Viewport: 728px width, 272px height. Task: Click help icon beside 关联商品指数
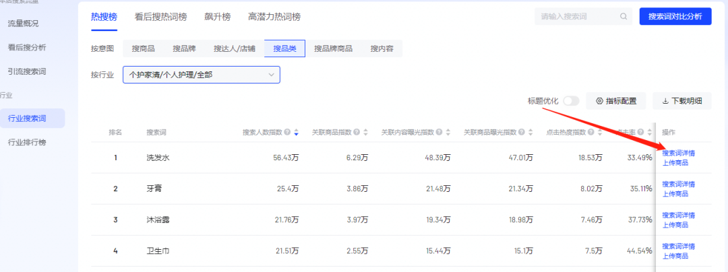(x=356, y=133)
